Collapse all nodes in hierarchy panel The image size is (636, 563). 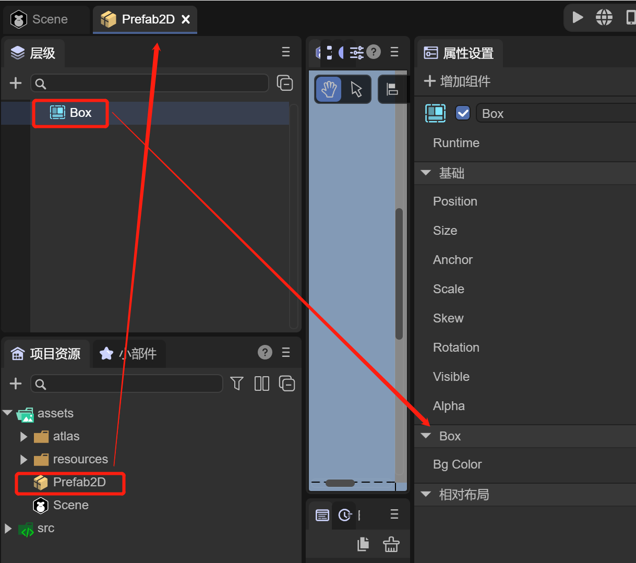click(x=285, y=83)
